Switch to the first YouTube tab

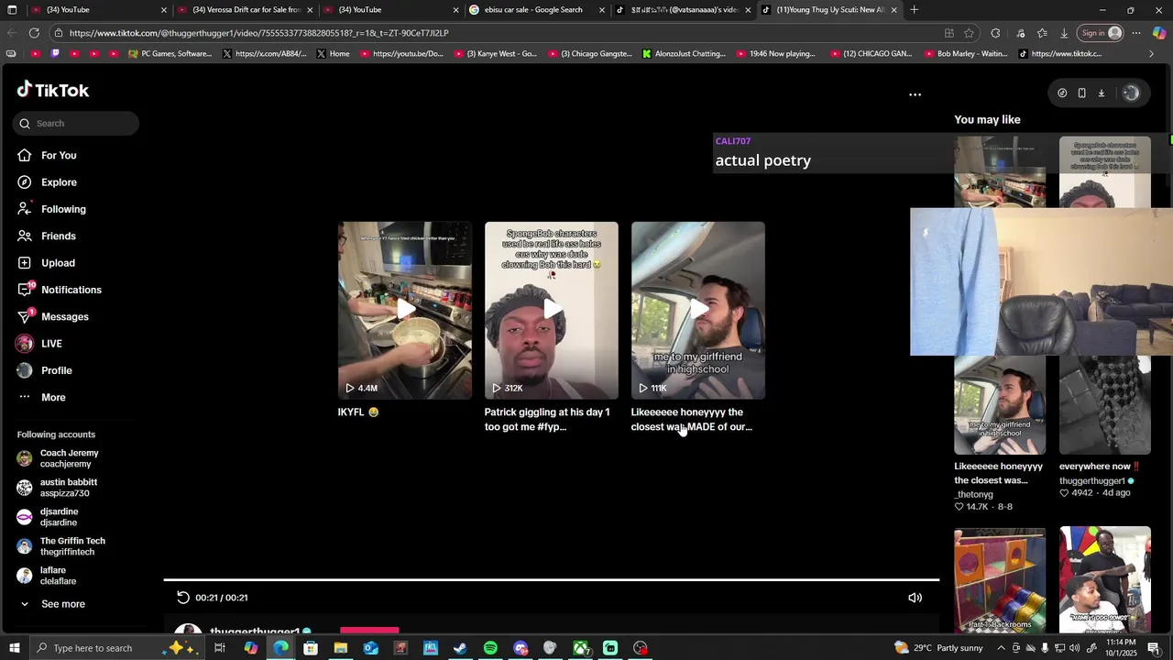click(96, 10)
